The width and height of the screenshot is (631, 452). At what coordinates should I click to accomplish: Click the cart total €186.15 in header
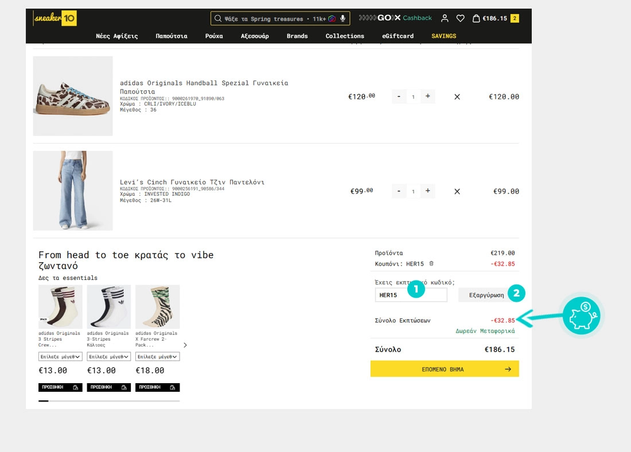[x=494, y=18]
